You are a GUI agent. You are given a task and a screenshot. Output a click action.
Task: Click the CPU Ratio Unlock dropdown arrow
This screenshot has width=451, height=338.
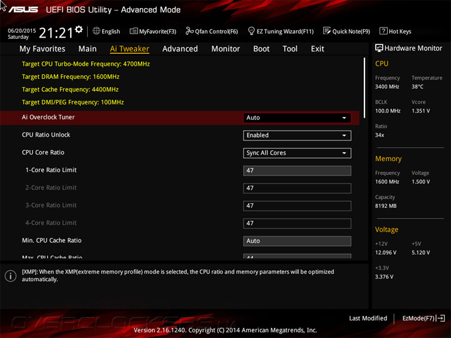tap(344, 135)
